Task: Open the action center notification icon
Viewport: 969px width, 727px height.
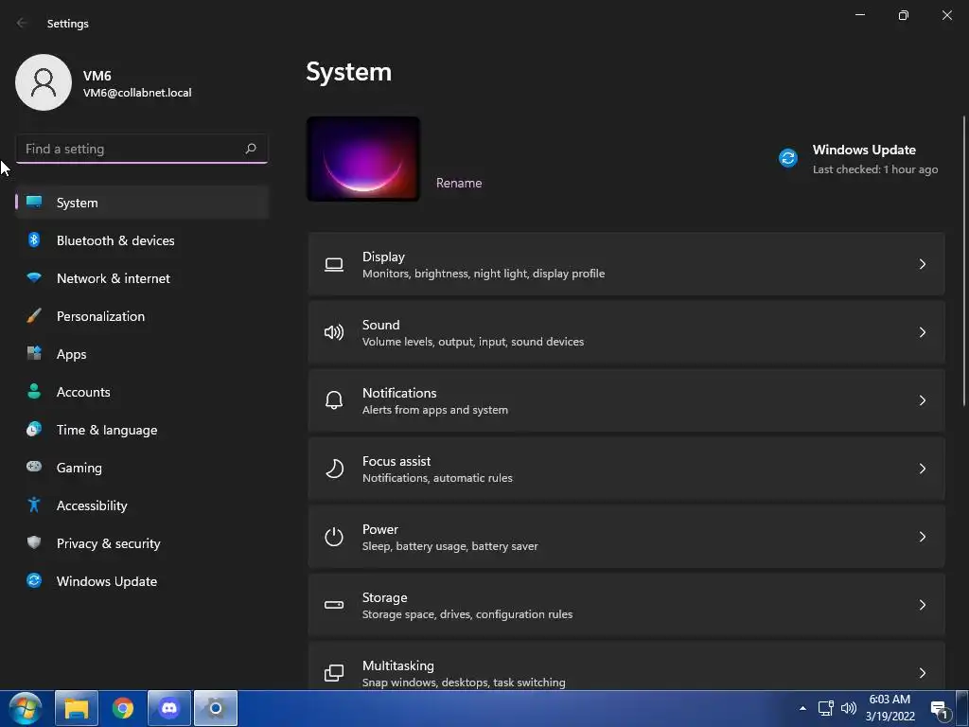Action: coord(940,709)
